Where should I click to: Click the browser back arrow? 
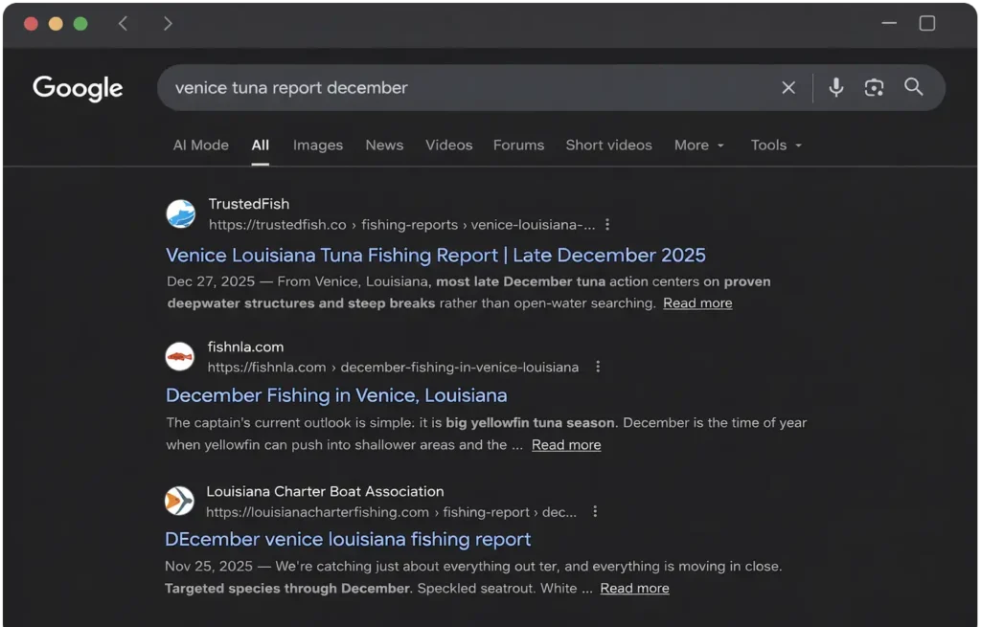coord(123,24)
